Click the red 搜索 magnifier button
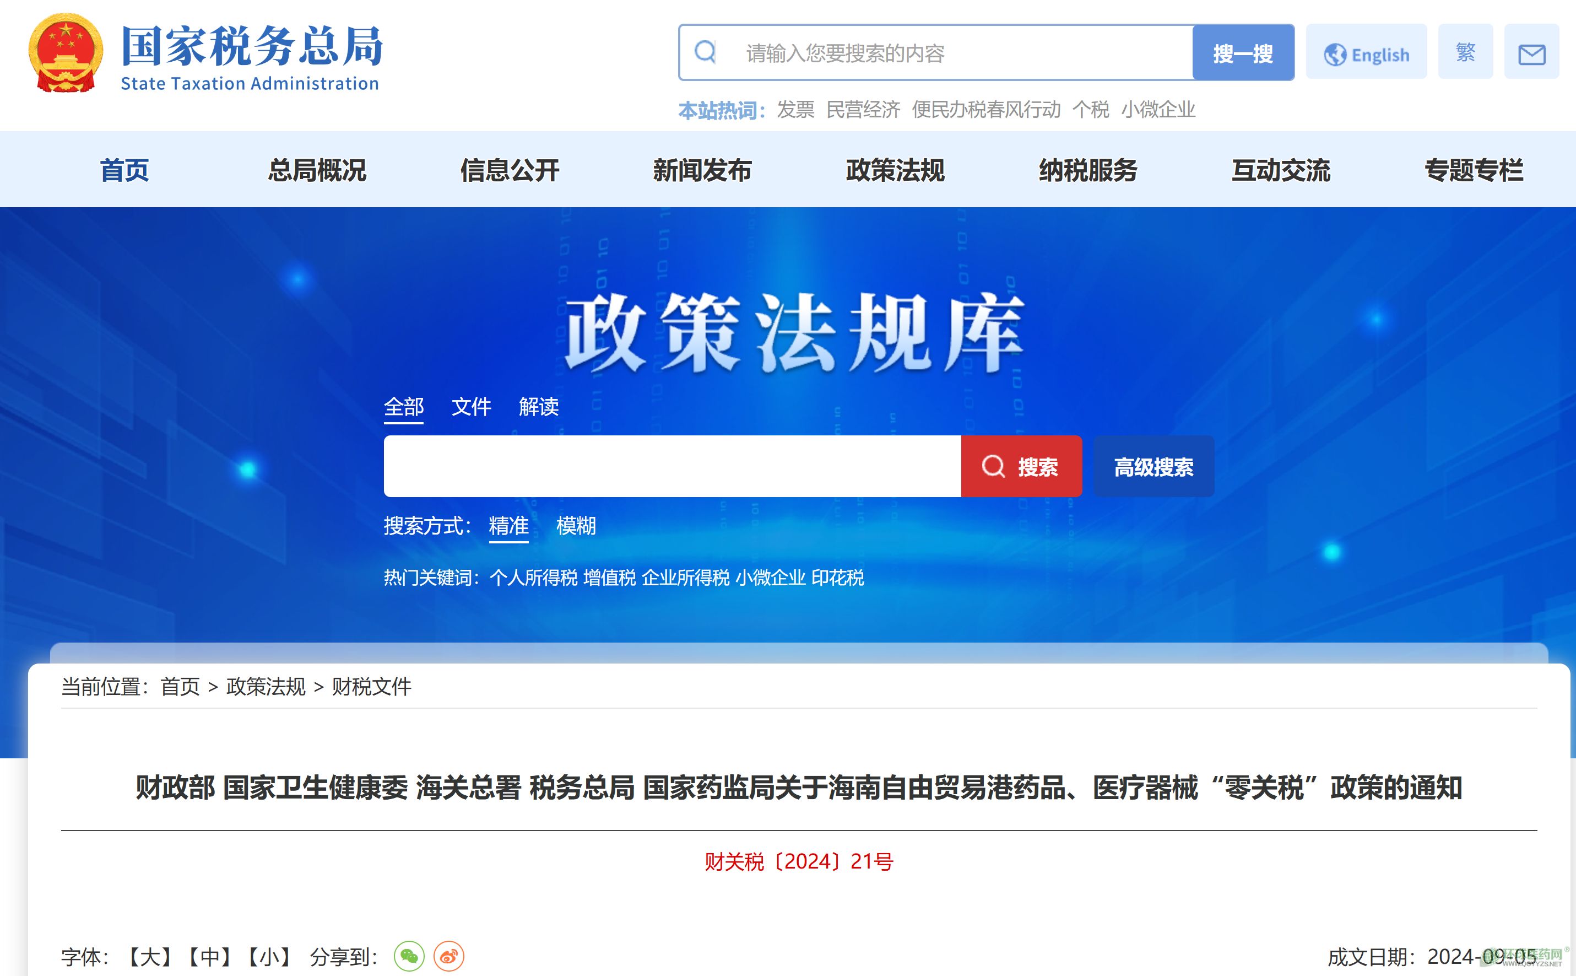The height and width of the screenshot is (976, 1576). pyautogui.click(x=1021, y=466)
